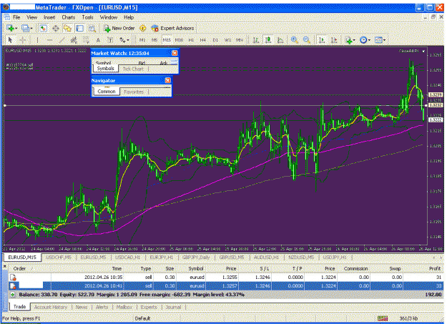The image size is (447, 324).
Task: Open the Strategy Tester magnifier icon
Action: pos(92,28)
